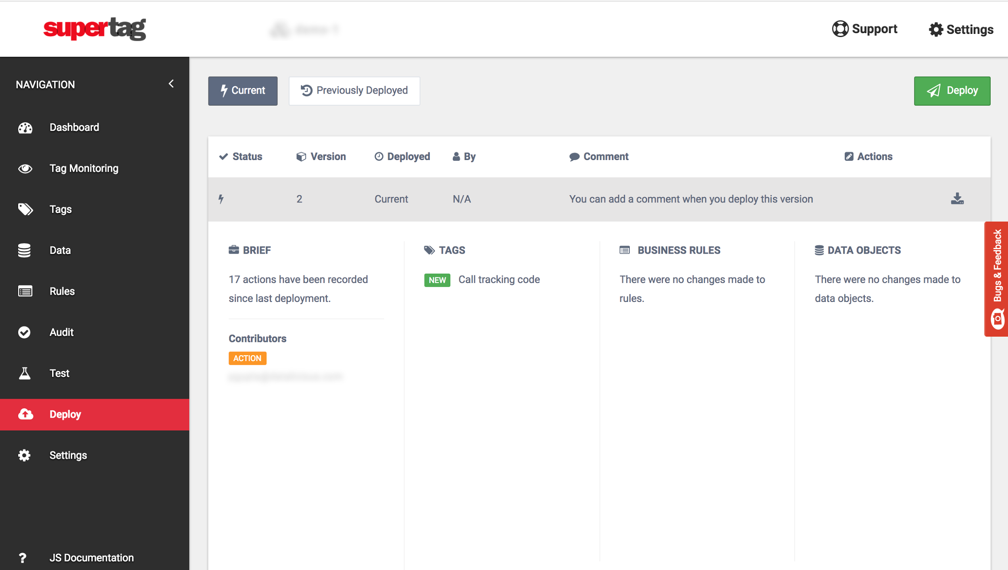Select Deploy in the sidebar

tap(94, 414)
